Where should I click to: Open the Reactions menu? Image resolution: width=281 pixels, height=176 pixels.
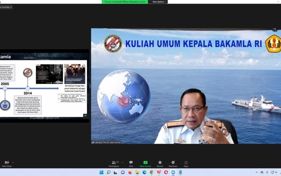[173, 164]
